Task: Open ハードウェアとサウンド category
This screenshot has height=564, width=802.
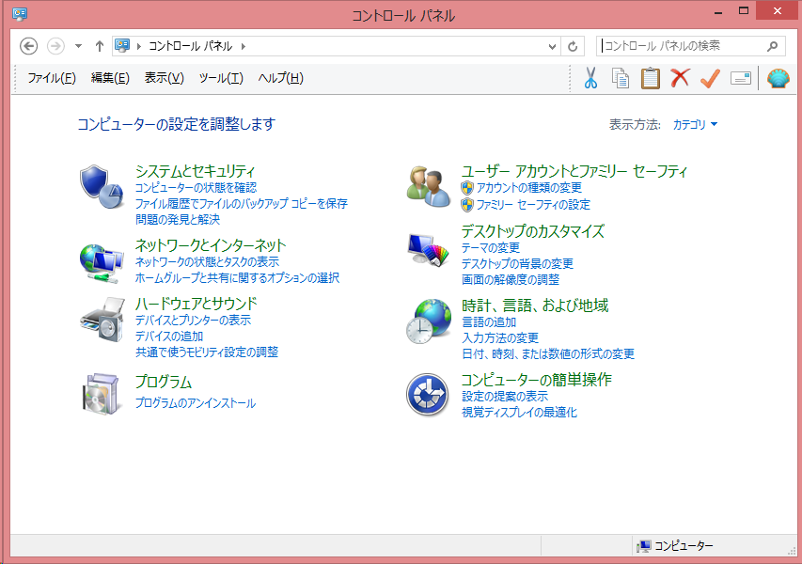Action: point(197,304)
